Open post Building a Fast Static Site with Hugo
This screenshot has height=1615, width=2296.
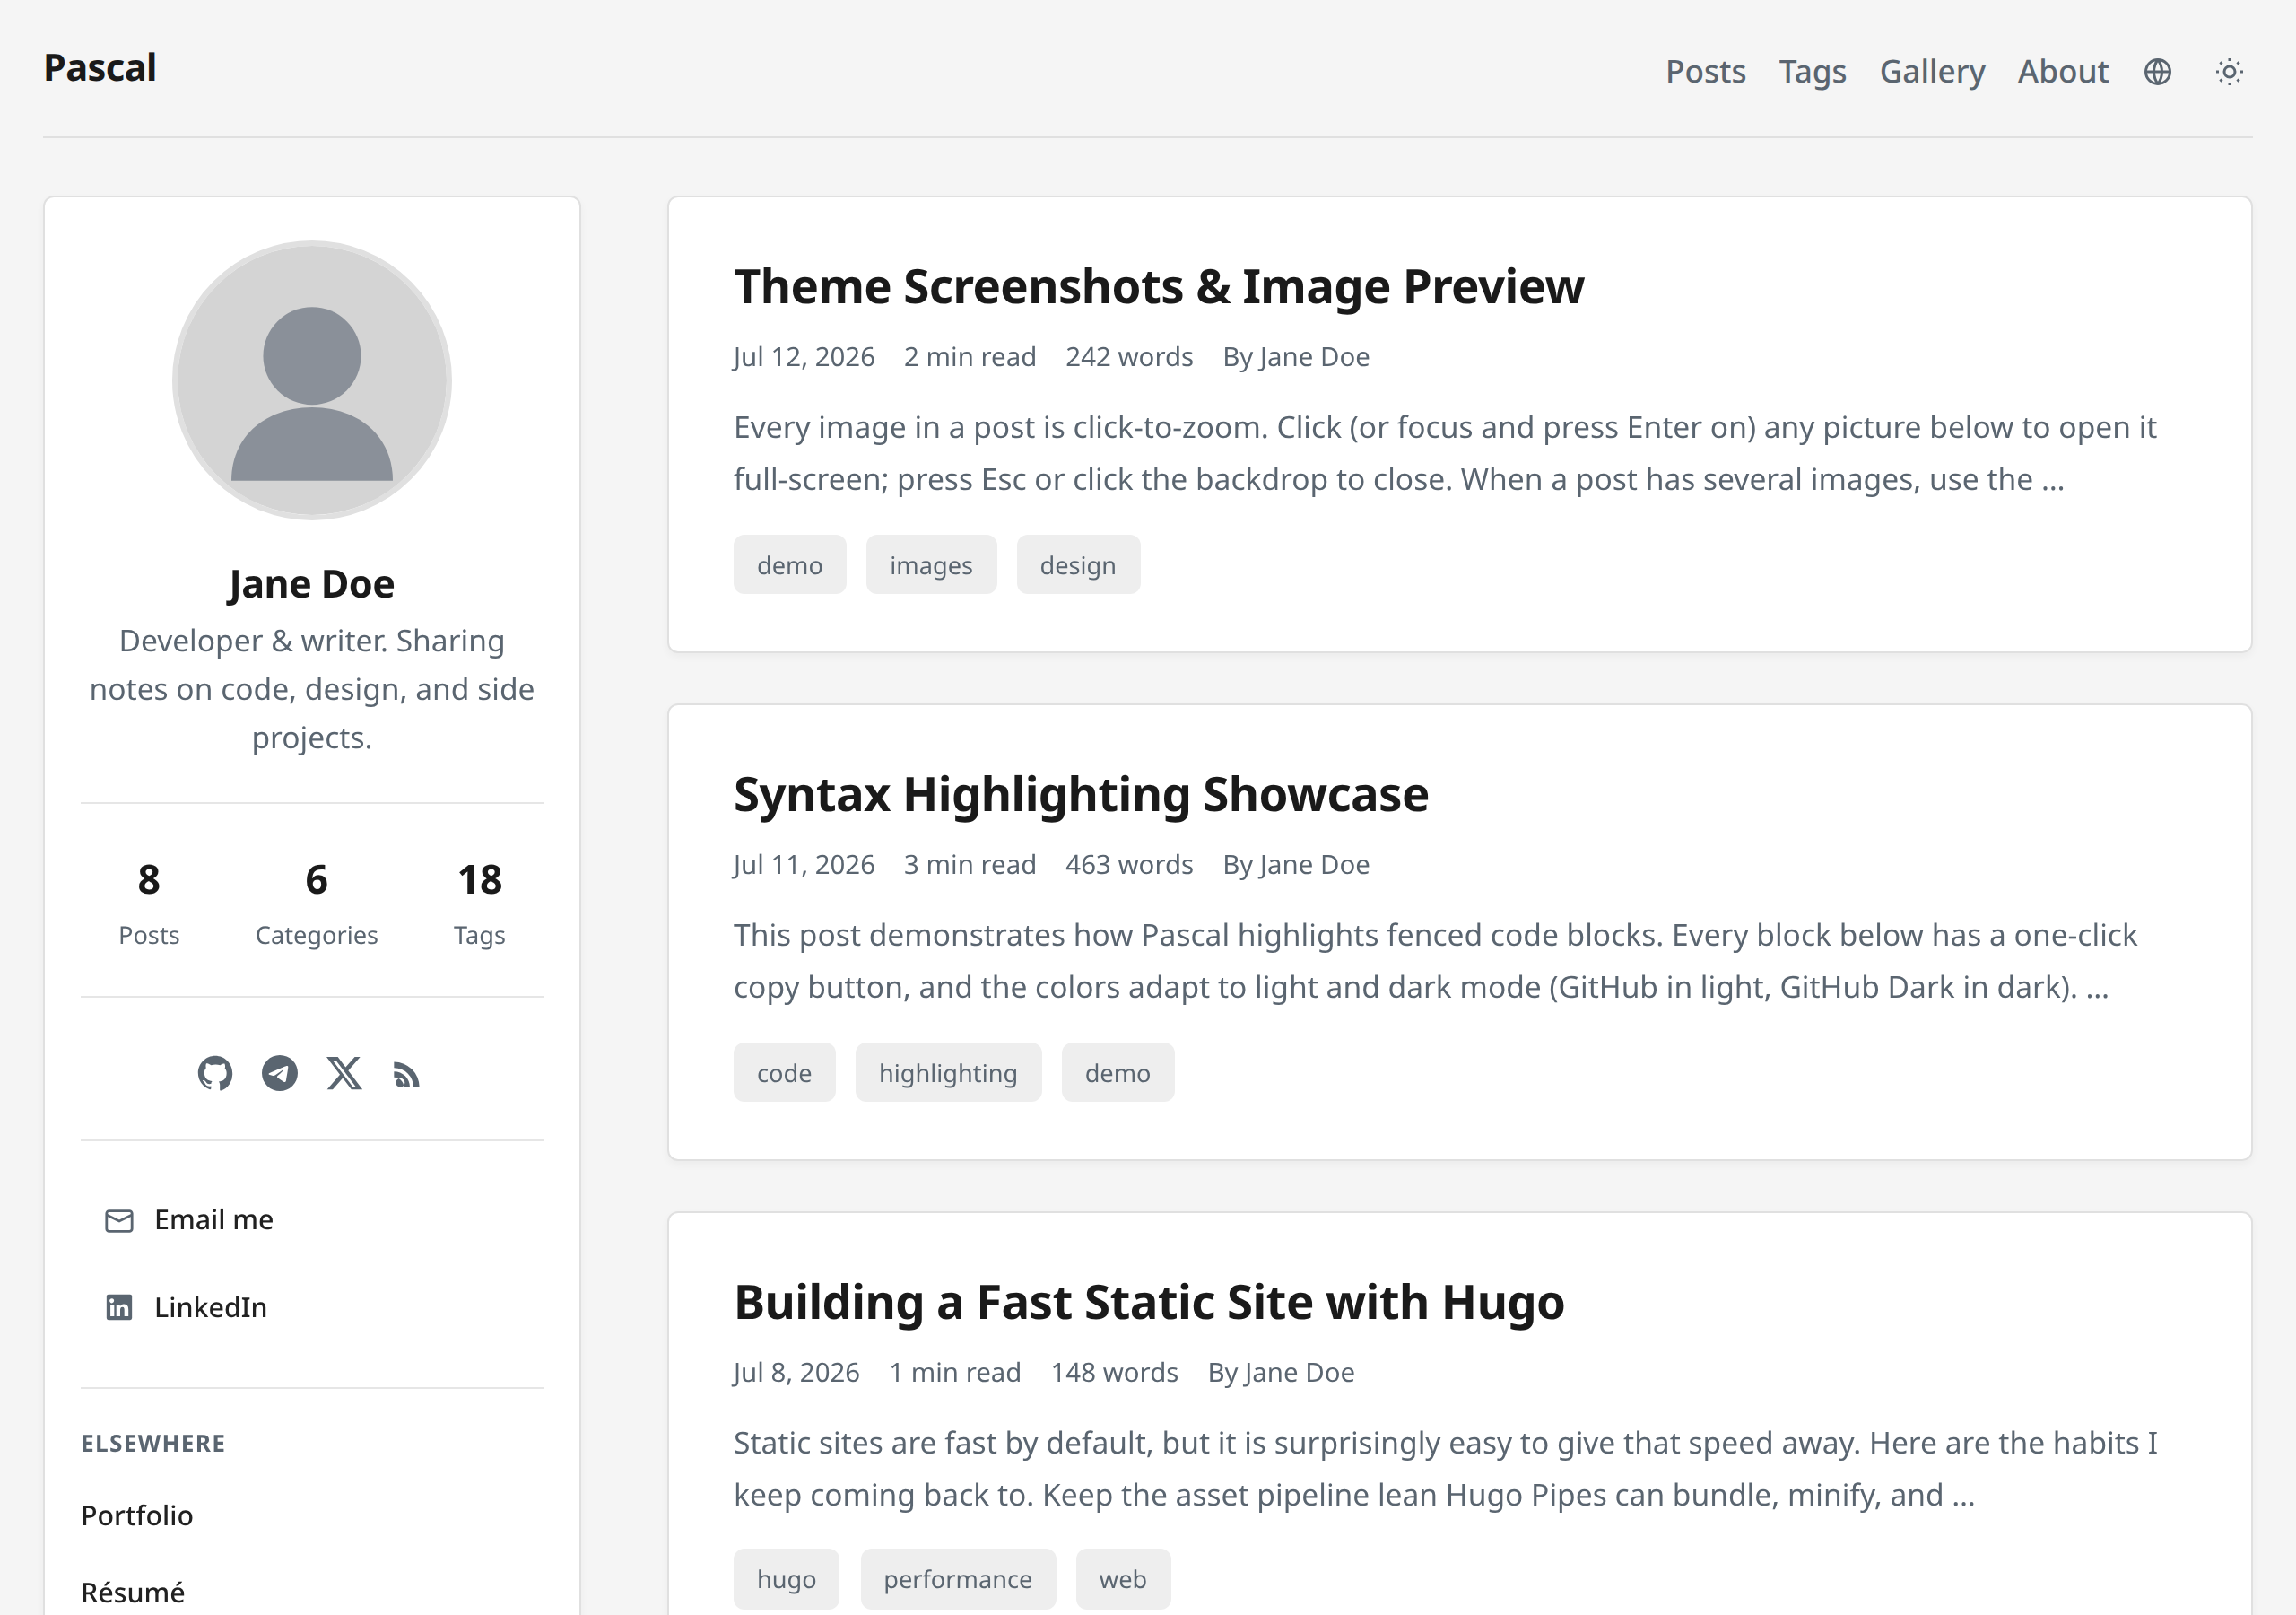coord(1149,1303)
